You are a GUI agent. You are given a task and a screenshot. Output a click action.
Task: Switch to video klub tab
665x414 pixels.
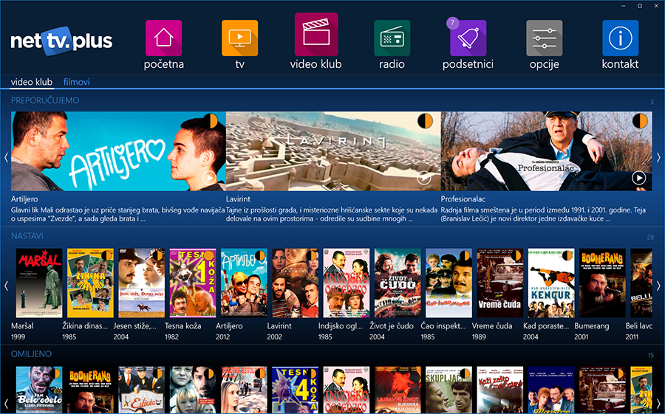31,82
